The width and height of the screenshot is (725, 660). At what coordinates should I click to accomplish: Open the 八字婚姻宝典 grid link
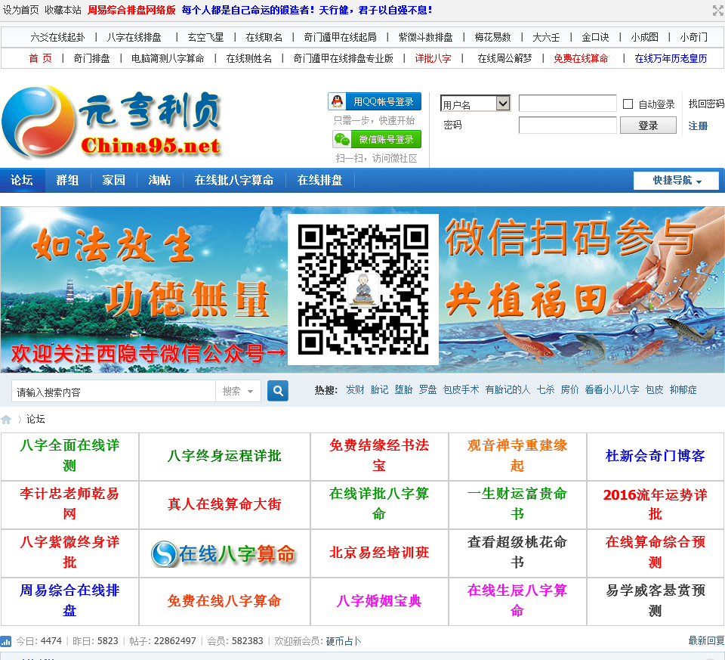(379, 601)
